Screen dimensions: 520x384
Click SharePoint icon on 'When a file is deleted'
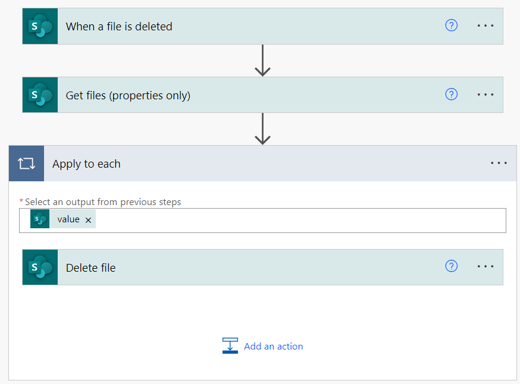click(x=40, y=26)
